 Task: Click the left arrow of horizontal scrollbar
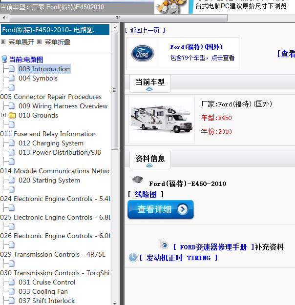click(x=4, y=18)
